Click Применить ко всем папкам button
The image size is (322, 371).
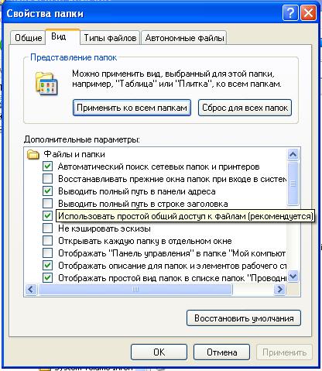132,108
